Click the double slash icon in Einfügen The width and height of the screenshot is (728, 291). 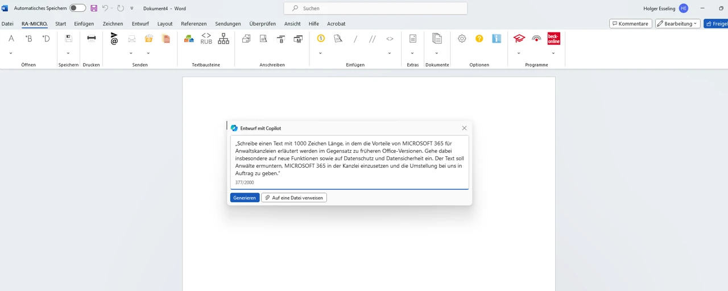(x=373, y=39)
